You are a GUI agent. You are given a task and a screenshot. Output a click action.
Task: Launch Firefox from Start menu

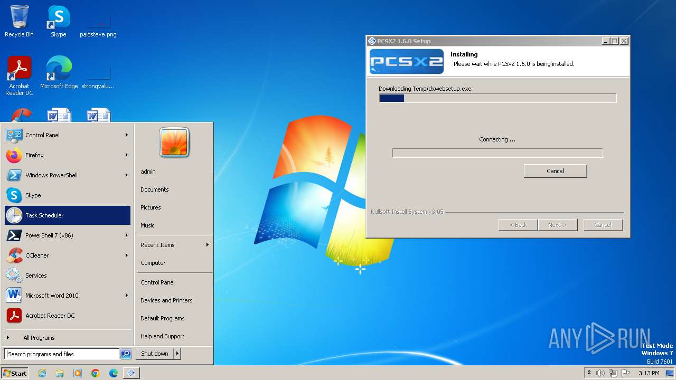68,155
